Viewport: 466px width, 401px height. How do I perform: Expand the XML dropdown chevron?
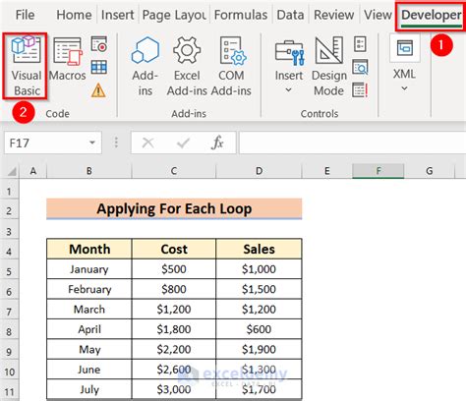point(405,88)
